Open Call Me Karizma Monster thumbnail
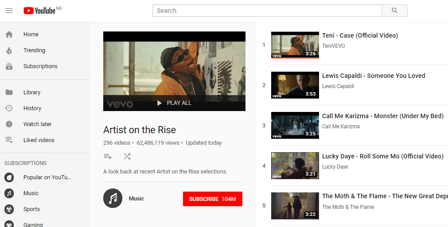Image resolution: width=448 pixels, height=227 pixels. coord(295,126)
